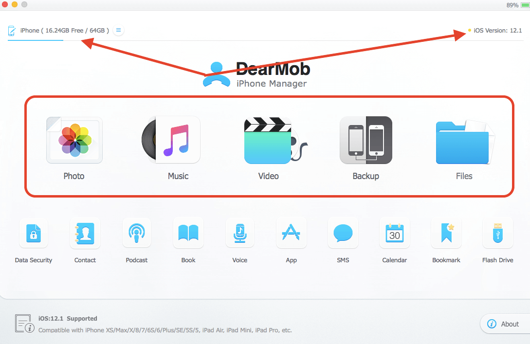Click the "iOS:12.1 Supported" text

tap(68, 318)
